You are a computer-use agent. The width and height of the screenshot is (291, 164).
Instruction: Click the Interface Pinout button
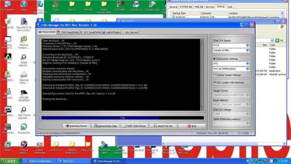point(76,126)
